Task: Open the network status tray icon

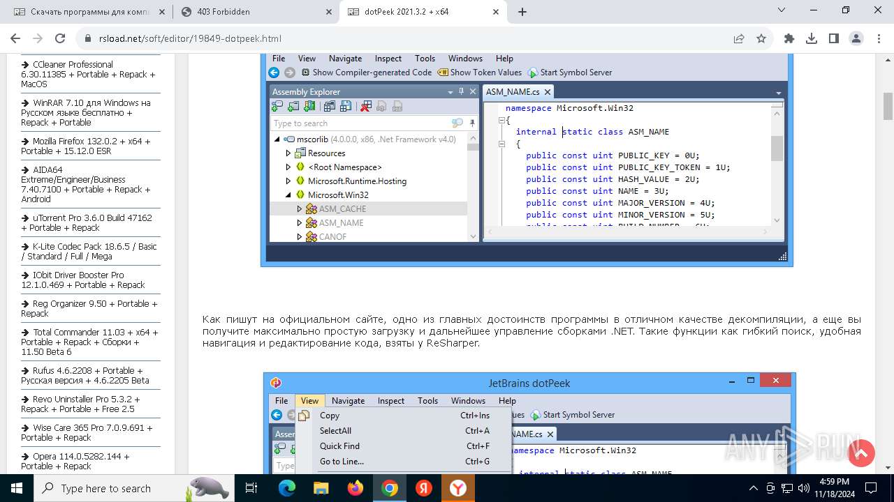Action: click(x=787, y=488)
